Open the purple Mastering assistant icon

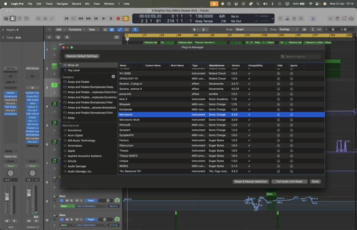coord(313,18)
